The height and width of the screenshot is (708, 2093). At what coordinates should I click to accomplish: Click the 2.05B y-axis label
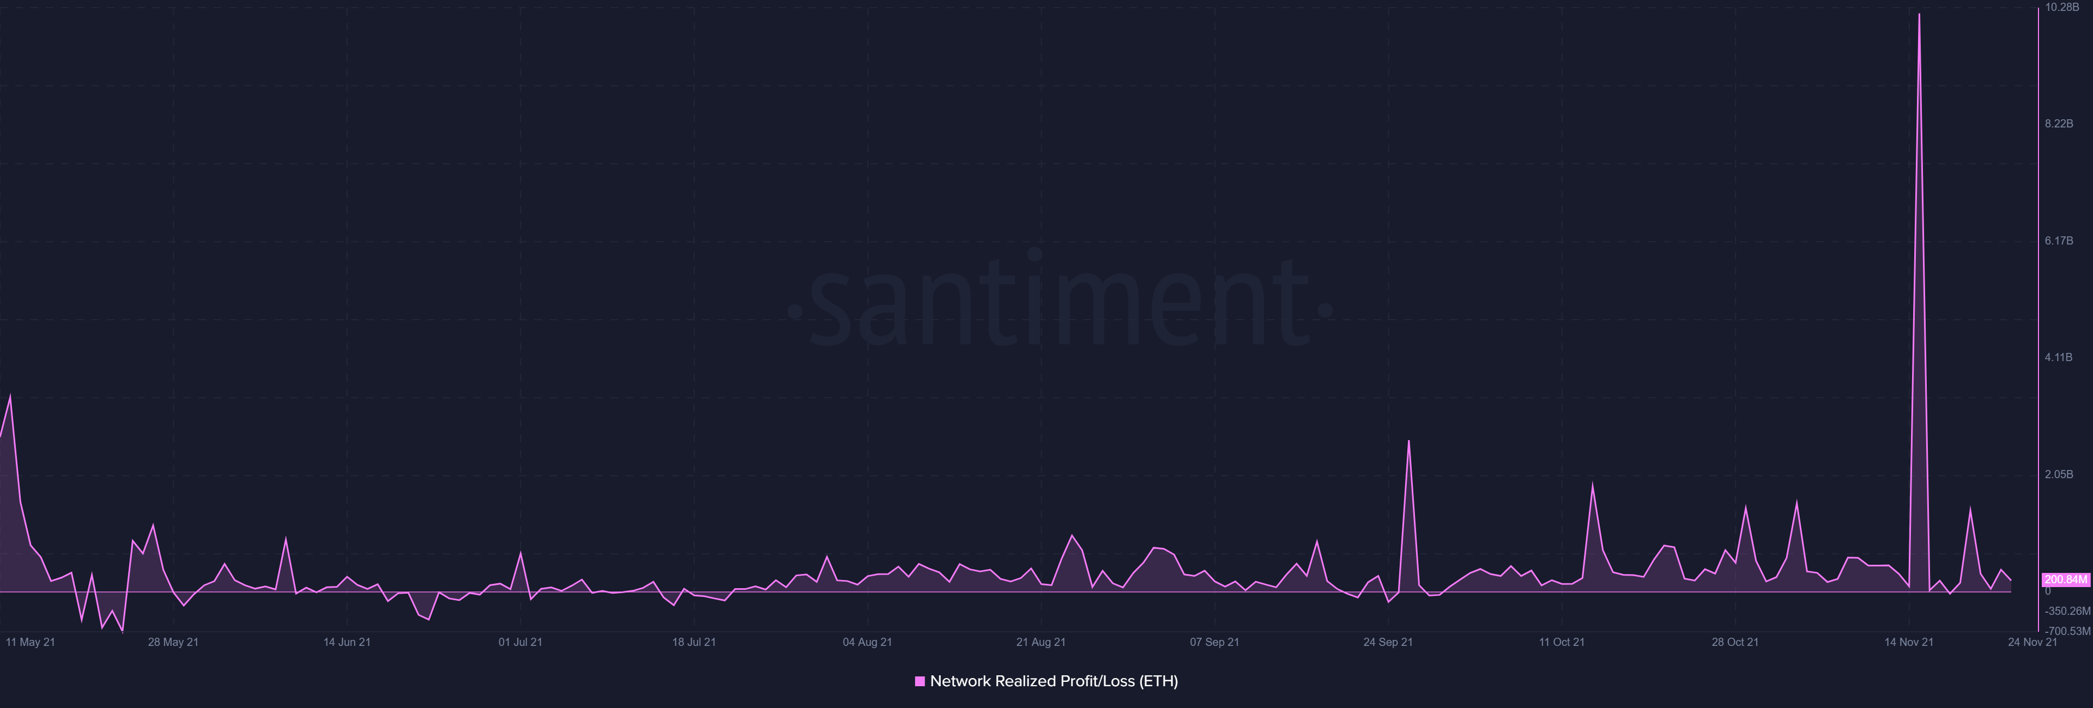pyautogui.click(x=2059, y=474)
